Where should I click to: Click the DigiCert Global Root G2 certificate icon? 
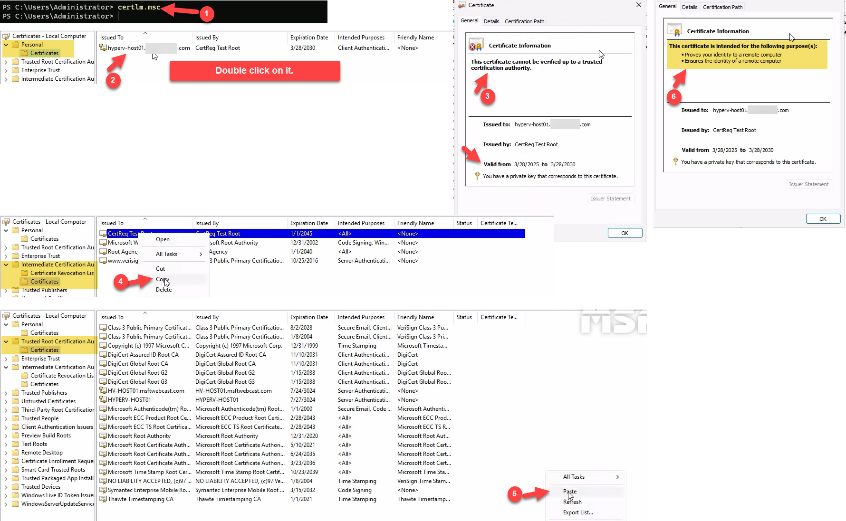pyautogui.click(x=103, y=373)
